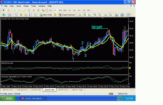Expand the templates dropdown arrow
The image size is (163, 105).
tap(130, 15)
